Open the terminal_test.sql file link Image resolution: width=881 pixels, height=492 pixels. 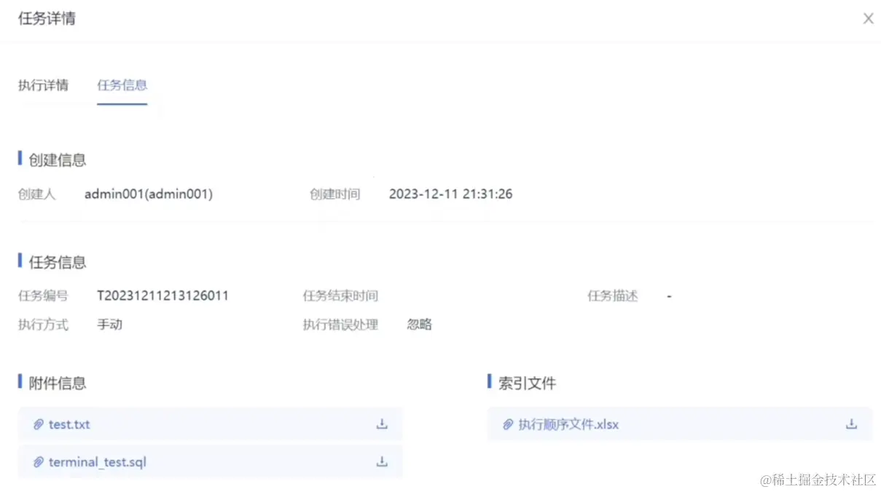98,462
